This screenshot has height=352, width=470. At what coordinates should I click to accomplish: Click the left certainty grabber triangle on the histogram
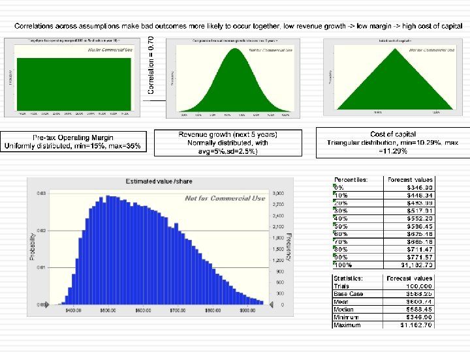pyautogui.click(x=46, y=305)
